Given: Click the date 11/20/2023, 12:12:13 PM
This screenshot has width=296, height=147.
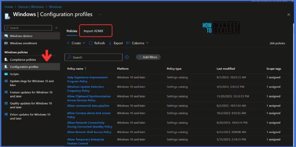Looking at the screenshot, I should [233, 96].
